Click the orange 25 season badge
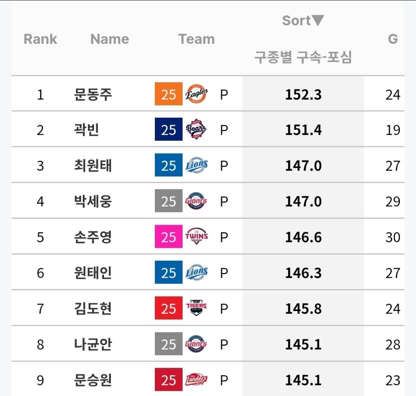 (x=168, y=94)
